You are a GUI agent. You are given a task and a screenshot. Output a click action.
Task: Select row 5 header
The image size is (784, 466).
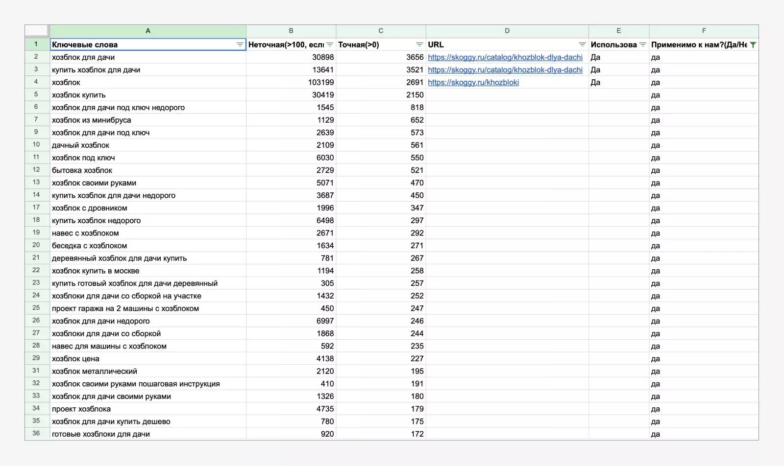(x=37, y=95)
